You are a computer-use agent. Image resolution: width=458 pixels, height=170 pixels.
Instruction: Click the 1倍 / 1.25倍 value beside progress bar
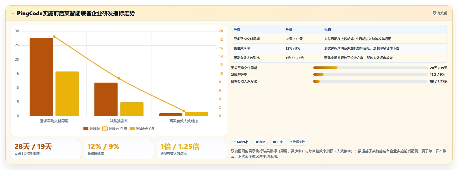click(x=438, y=81)
